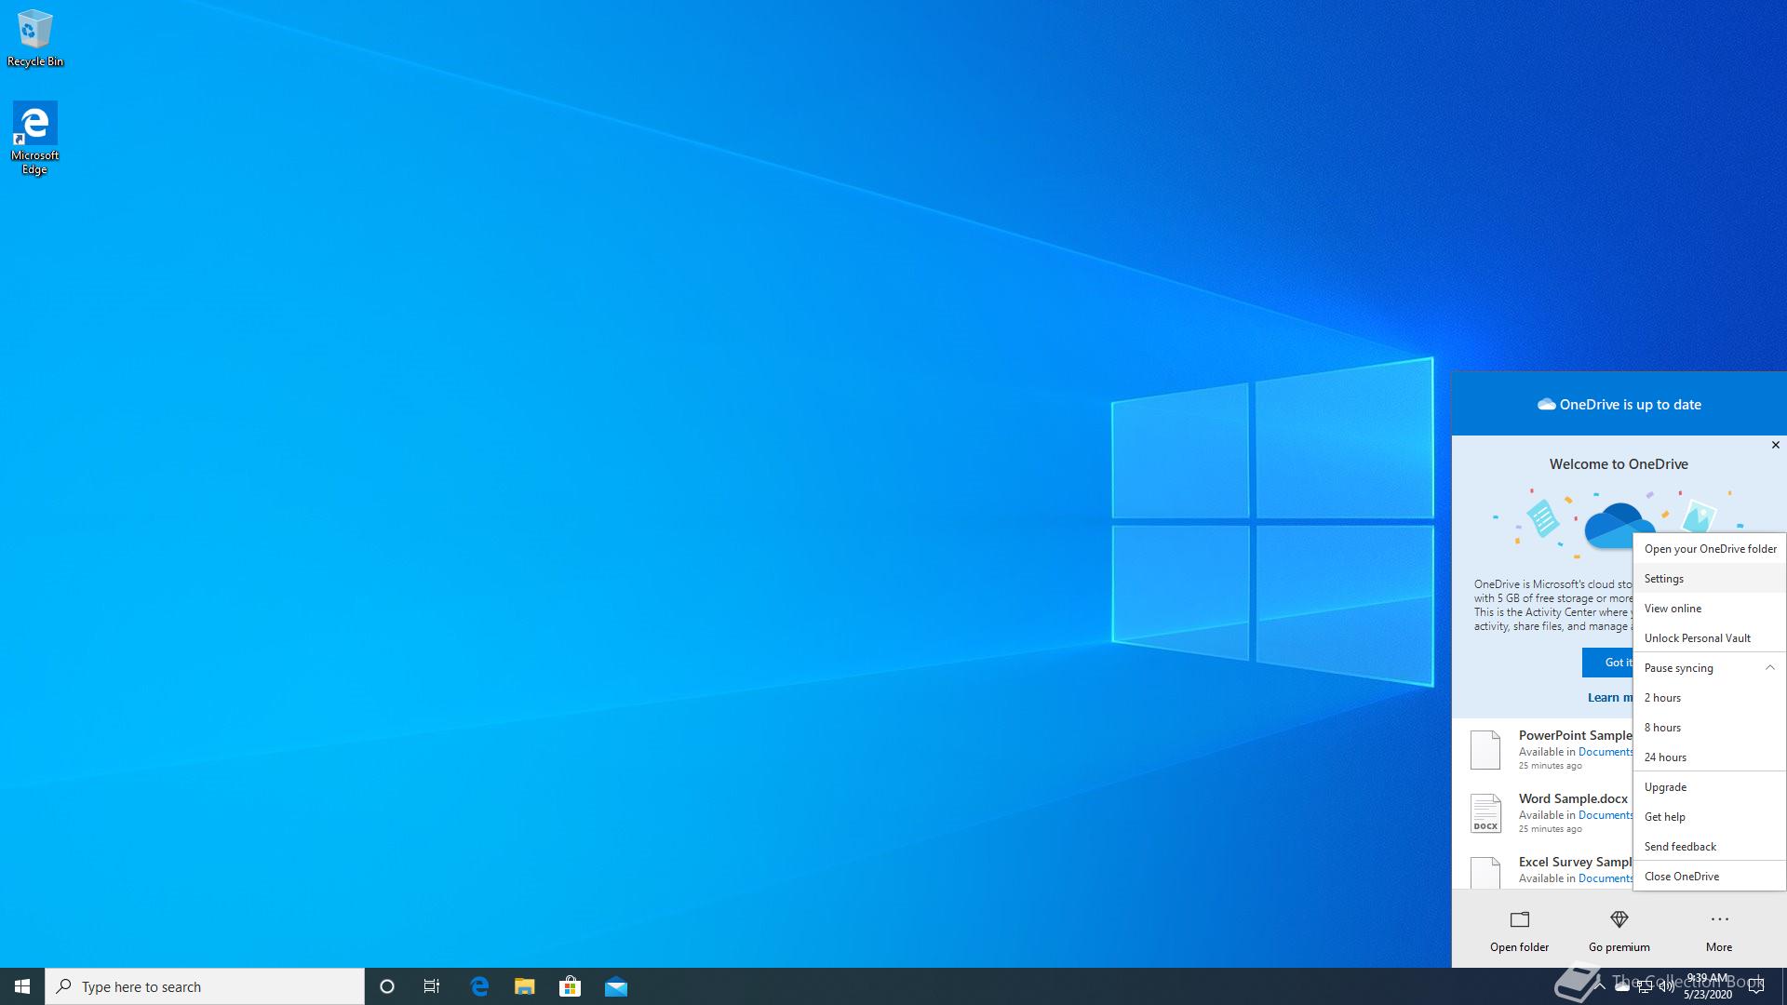Click the Type here to search box
Screen dimensions: 1787x1005
(x=205, y=986)
